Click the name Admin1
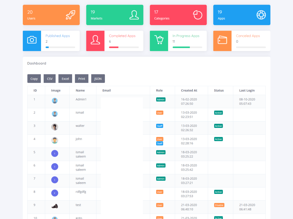Screen dimensions: 293x219 [x=81, y=100]
